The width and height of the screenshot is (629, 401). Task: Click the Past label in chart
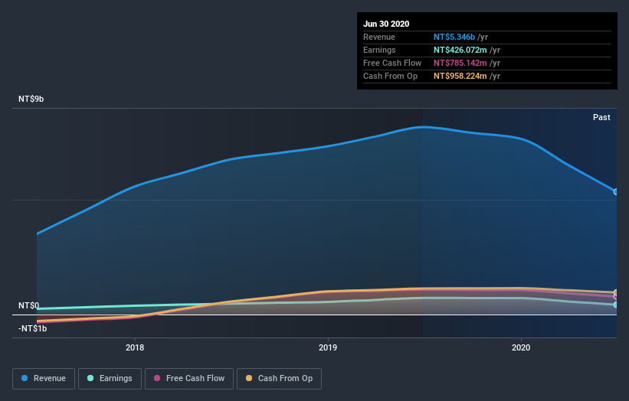pyautogui.click(x=601, y=117)
